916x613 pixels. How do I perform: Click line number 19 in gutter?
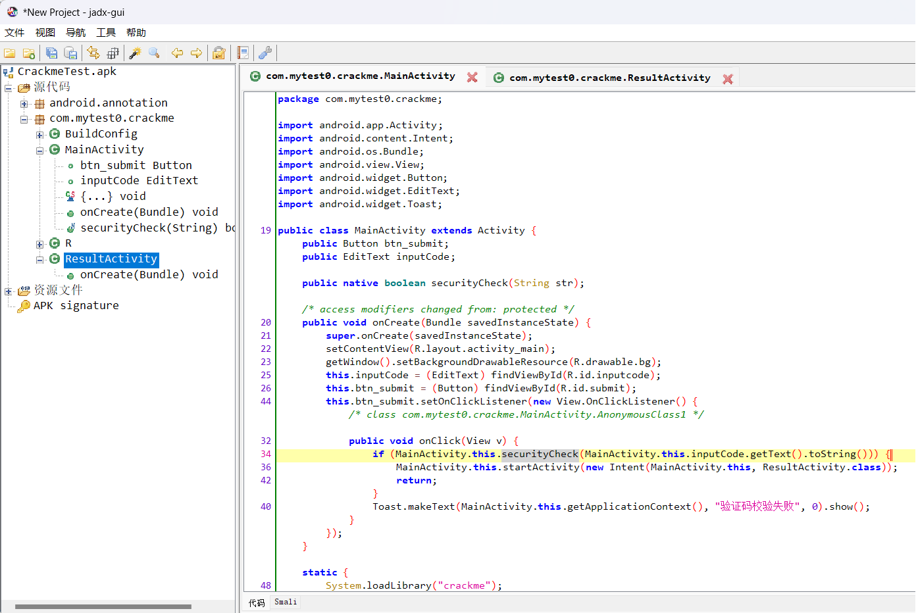[266, 230]
